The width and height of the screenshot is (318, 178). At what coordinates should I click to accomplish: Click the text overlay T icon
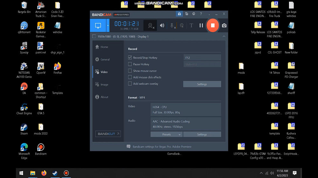191,25
